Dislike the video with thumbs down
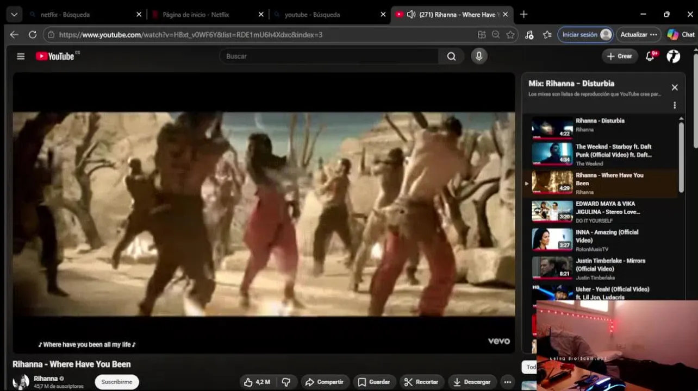This screenshot has height=391, width=698. coord(286,382)
